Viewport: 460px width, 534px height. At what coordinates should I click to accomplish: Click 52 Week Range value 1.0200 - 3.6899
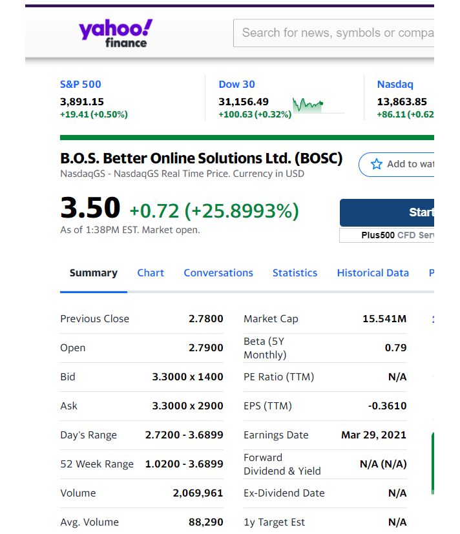coord(184,464)
